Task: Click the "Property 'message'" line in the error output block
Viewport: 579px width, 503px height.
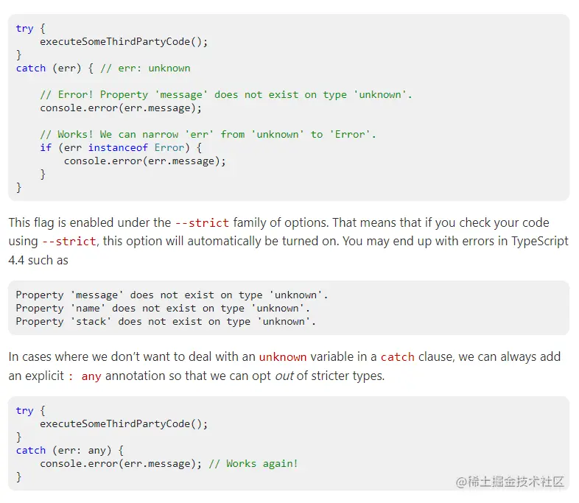Action: 172,295
